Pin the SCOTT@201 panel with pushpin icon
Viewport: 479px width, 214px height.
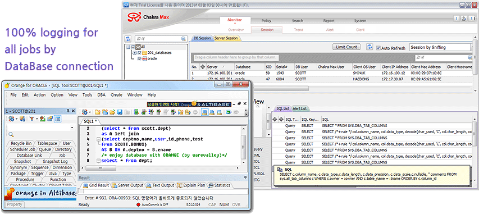pyautogui.click(x=68, y=111)
